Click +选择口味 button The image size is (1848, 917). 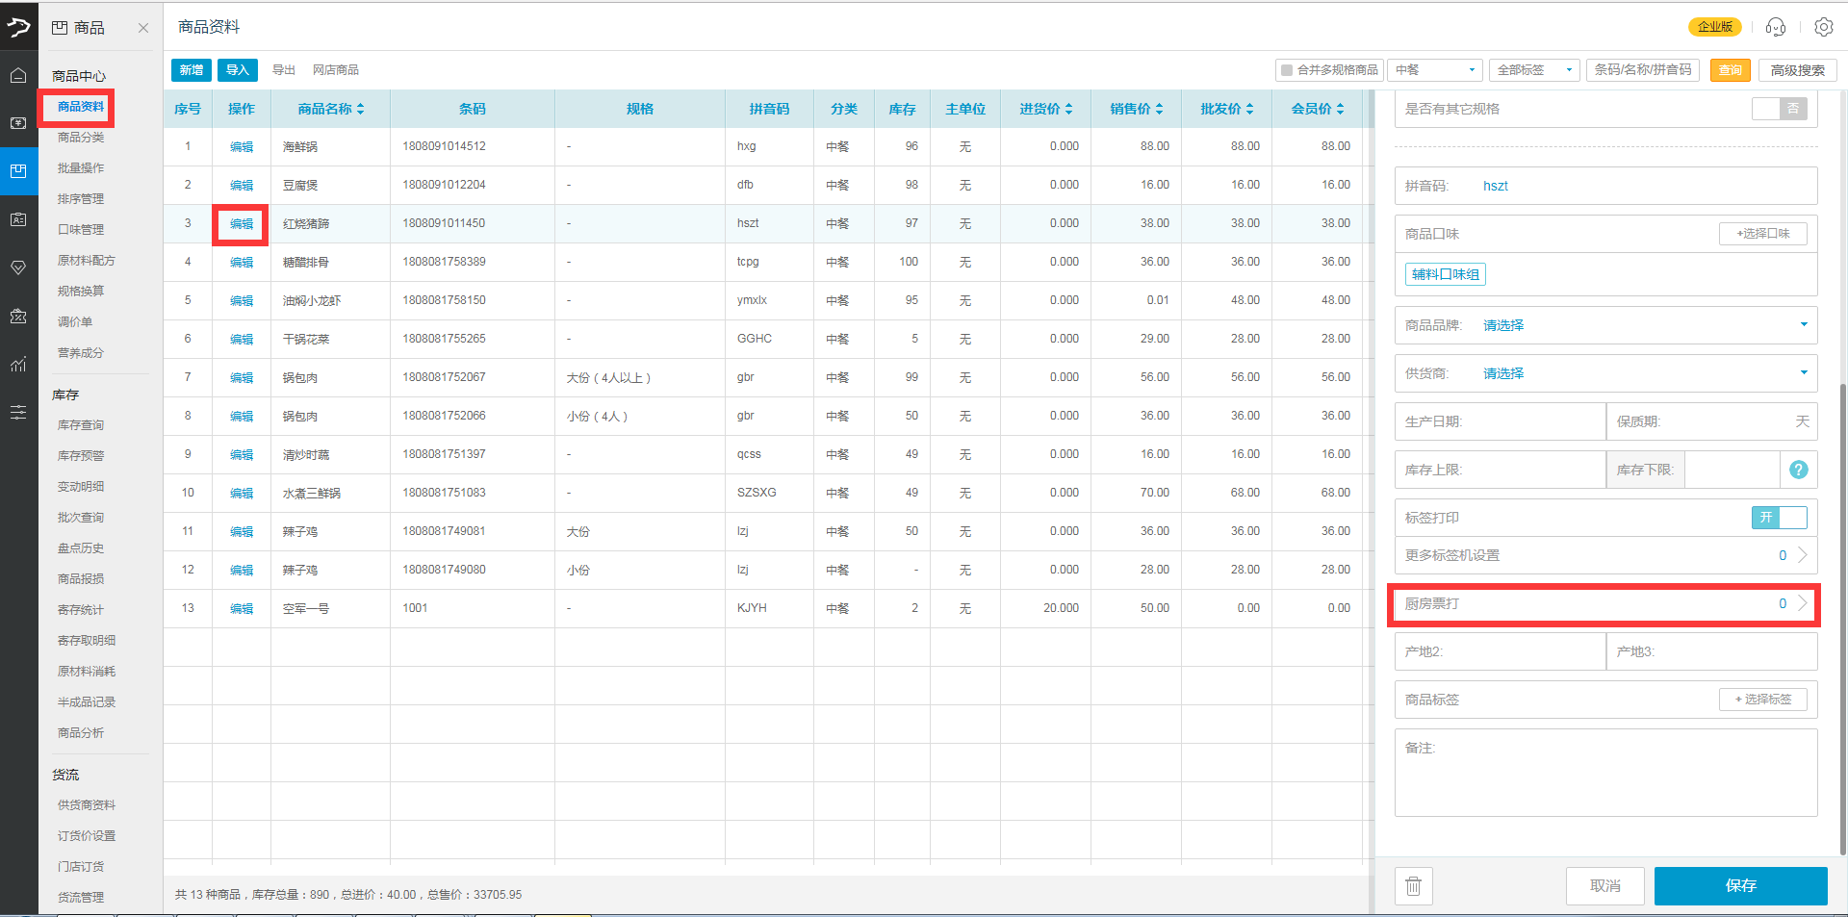(x=1763, y=234)
